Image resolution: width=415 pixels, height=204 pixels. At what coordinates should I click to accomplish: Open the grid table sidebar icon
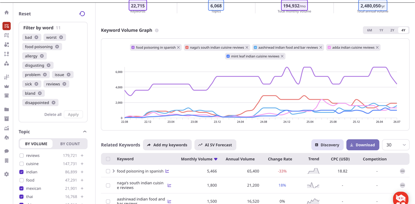click(x=6, y=160)
